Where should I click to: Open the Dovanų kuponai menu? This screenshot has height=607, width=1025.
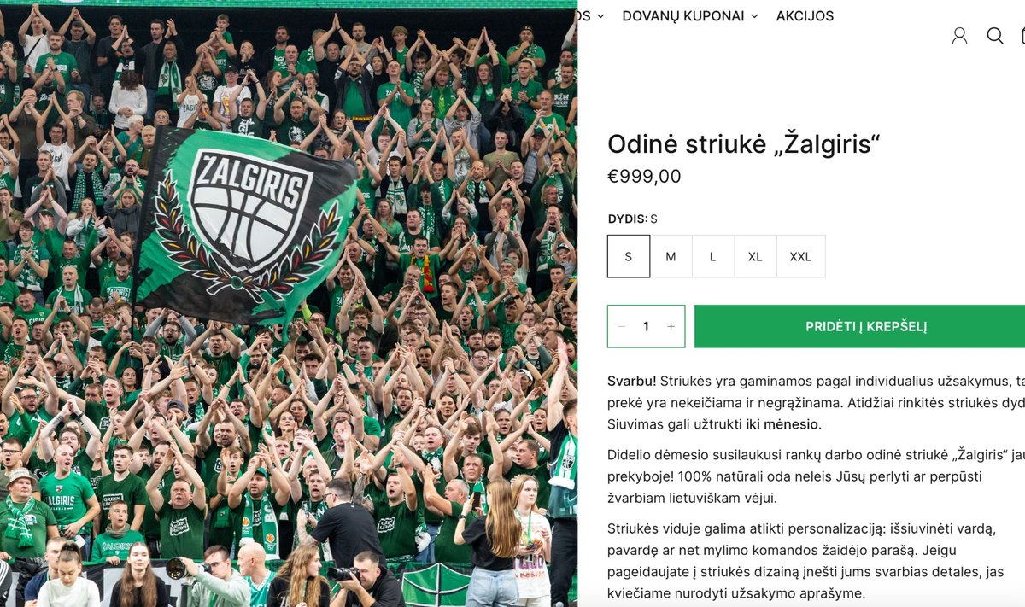[x=683, y=16]
